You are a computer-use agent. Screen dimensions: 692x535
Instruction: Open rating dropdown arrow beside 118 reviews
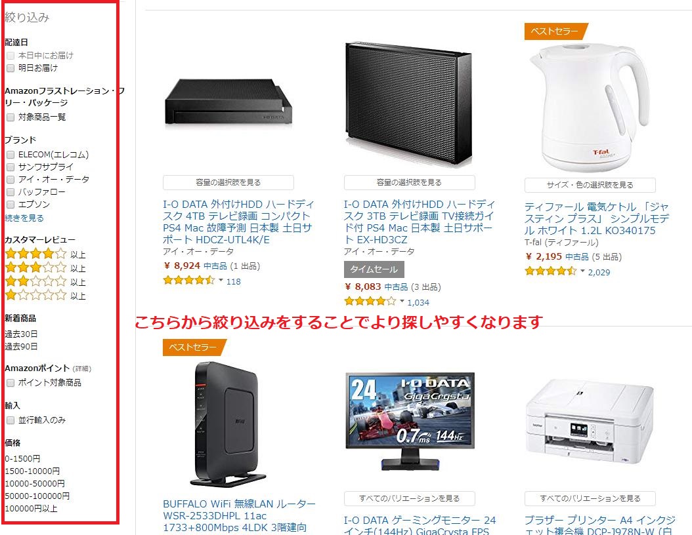pos(221,280)
